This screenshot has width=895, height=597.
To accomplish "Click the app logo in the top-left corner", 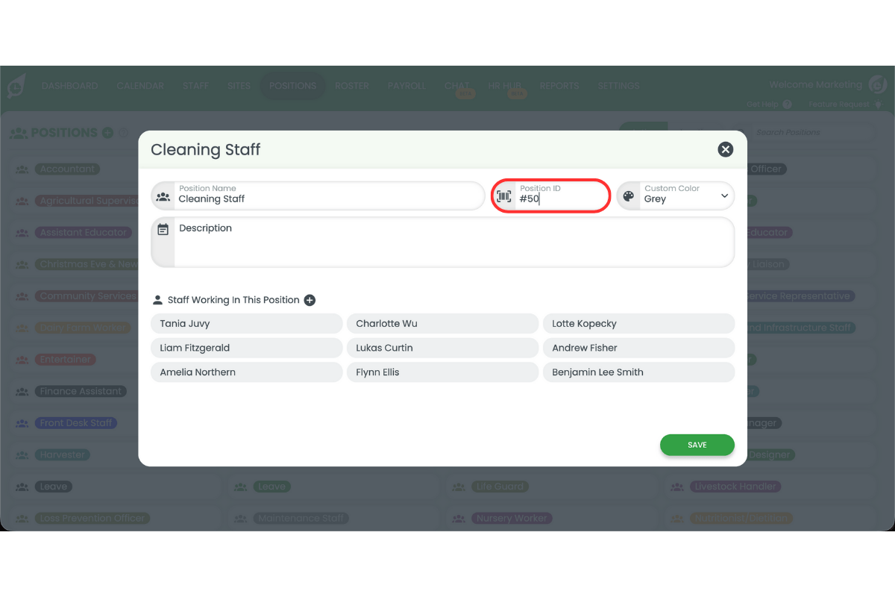I will pos(16,85).
